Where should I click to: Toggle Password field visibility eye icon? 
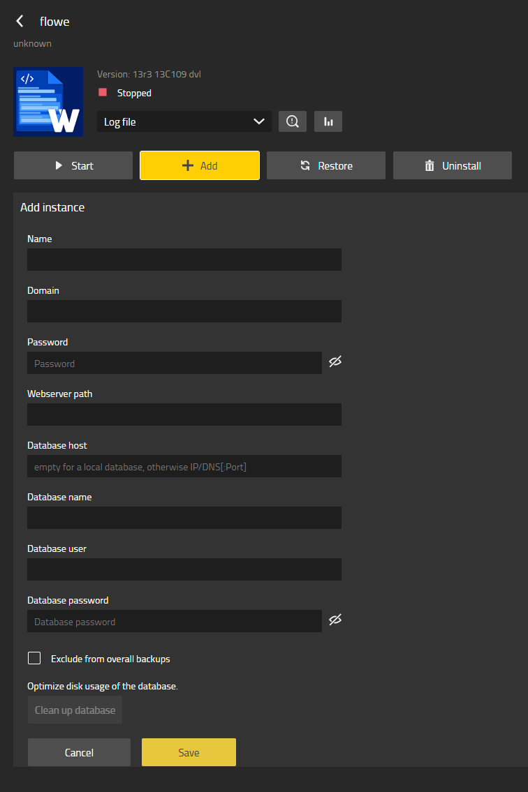click(335, 362)
